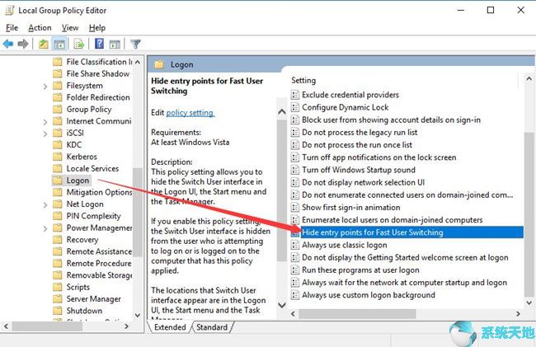Click the Export List toolbar icon

79,44
